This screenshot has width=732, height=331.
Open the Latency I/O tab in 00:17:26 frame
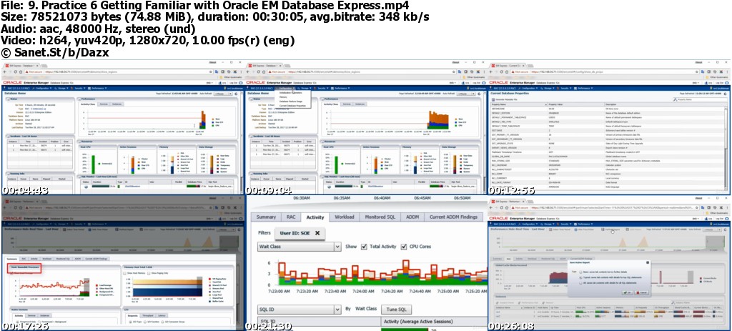pos(162,315)
